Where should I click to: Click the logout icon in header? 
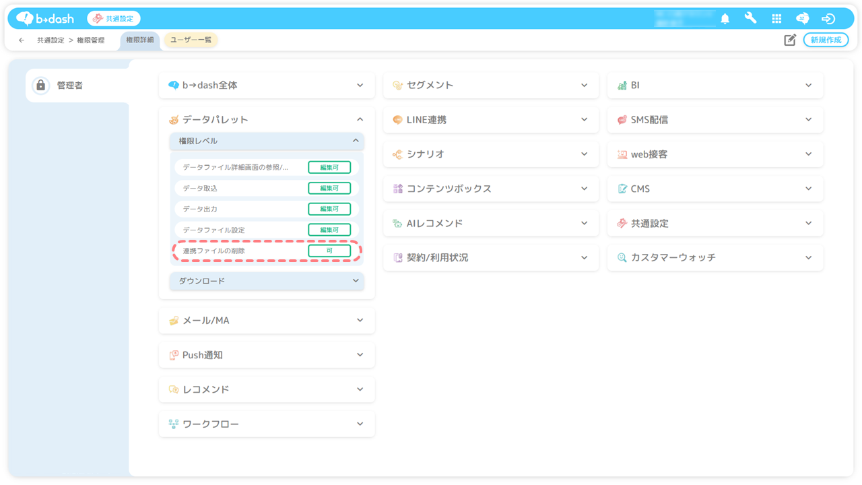tap(828, 19)
